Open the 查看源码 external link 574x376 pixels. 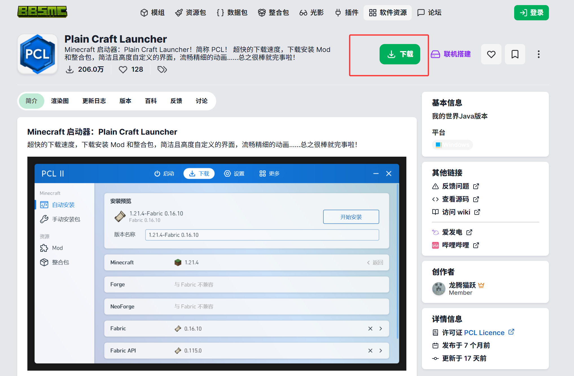click(x=455, y=199)
